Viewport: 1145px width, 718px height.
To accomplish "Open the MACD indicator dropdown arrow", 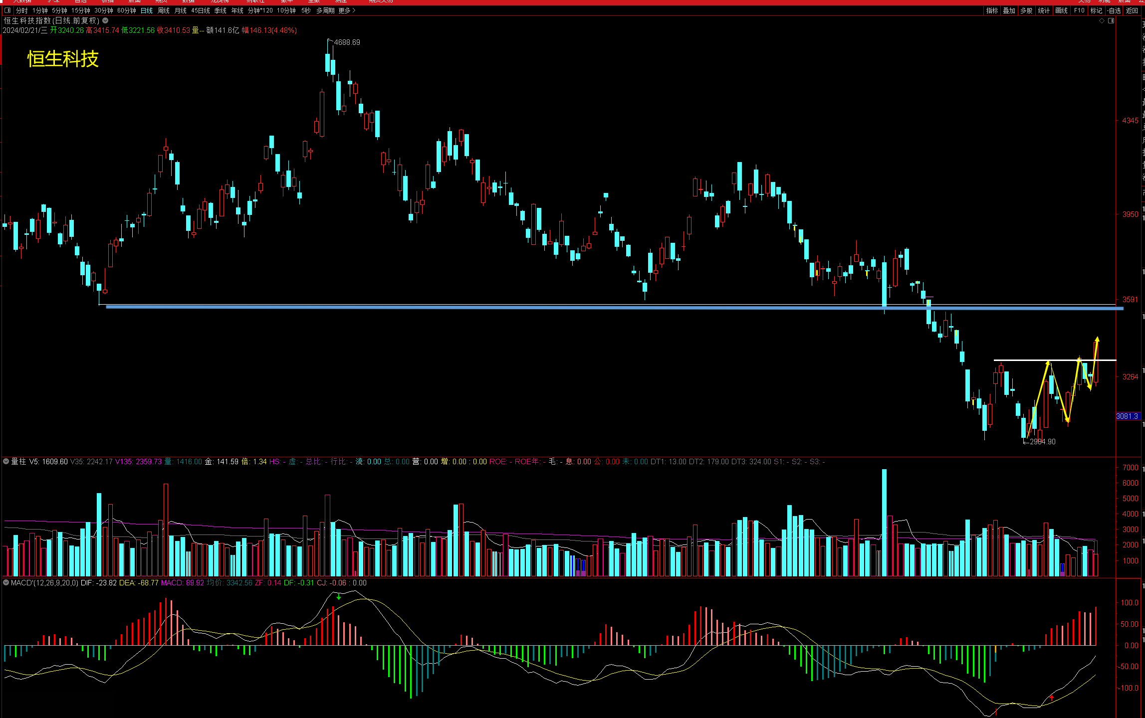I will click(x=6, y=582).
